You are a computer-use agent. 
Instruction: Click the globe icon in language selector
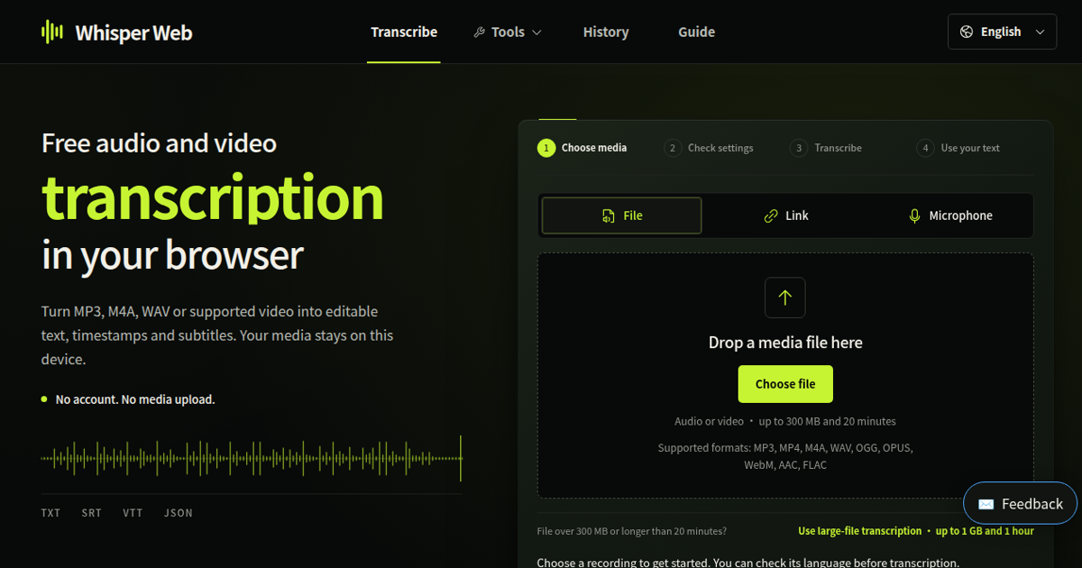(x=967, y=32)
